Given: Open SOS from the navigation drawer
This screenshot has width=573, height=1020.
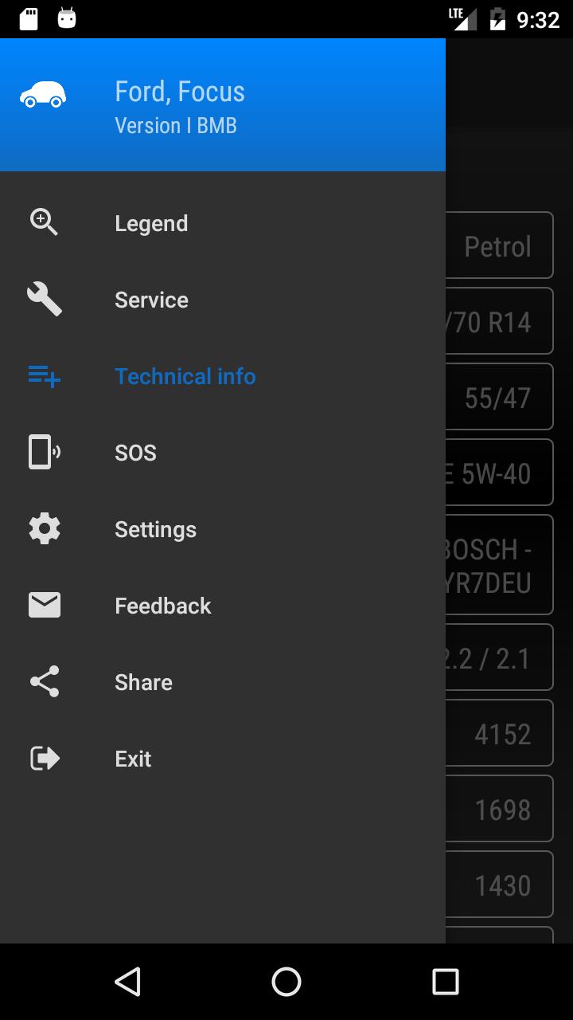Looking at the screenshot, I should click(x=135, y=453).
